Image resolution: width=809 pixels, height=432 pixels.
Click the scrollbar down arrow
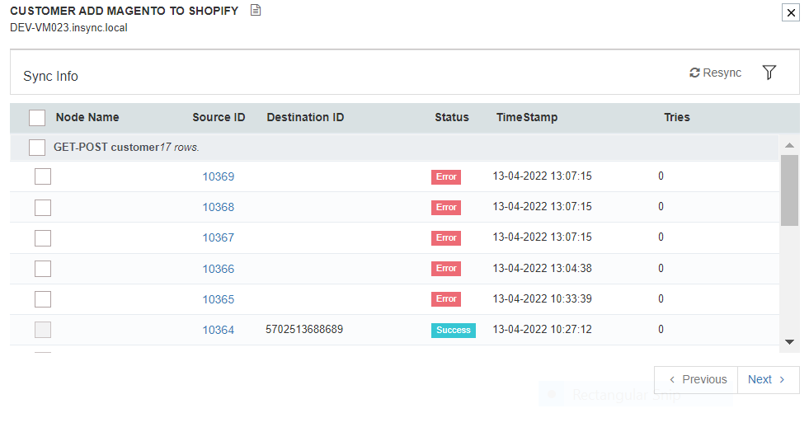pyautogui.click(x=789, y=342)
